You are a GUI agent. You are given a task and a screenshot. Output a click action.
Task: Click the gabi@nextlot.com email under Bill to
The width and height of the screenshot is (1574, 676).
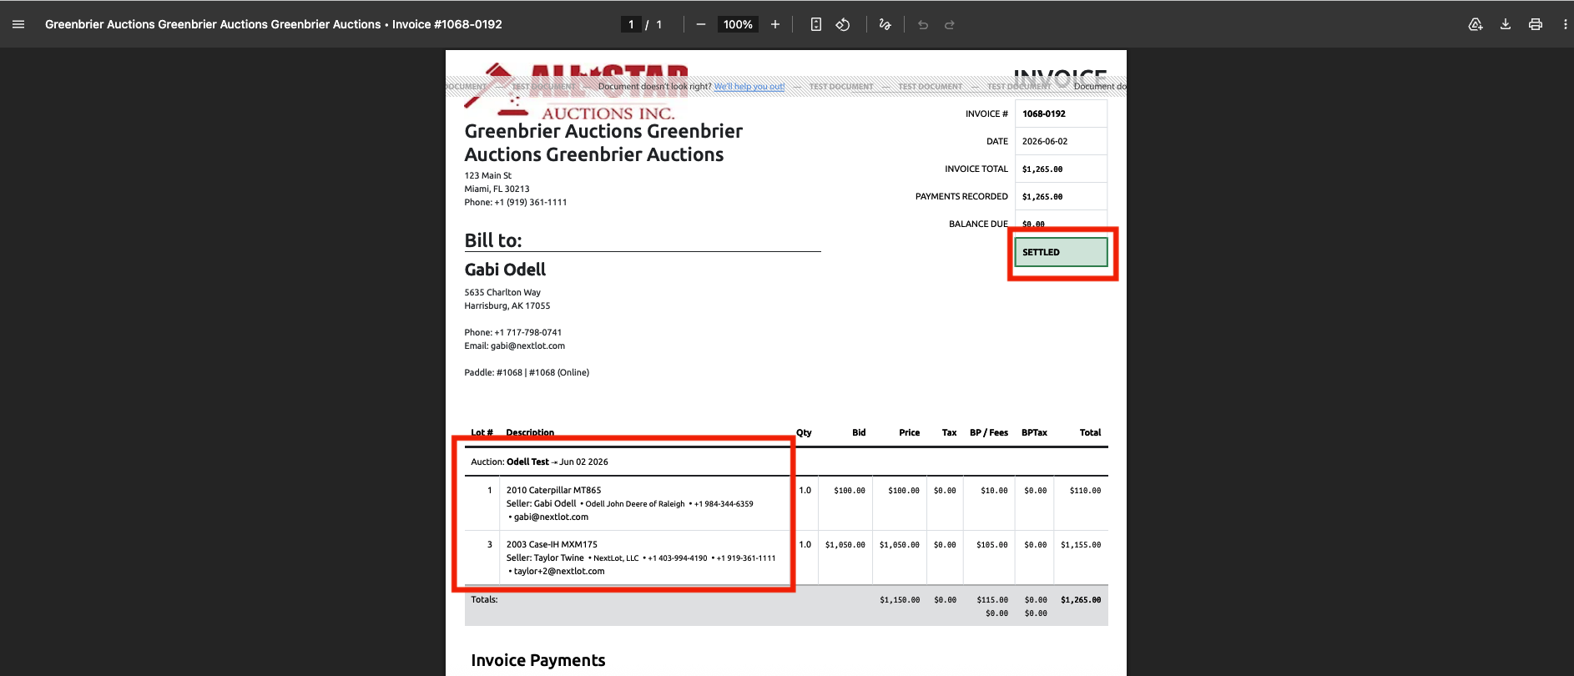527,346
